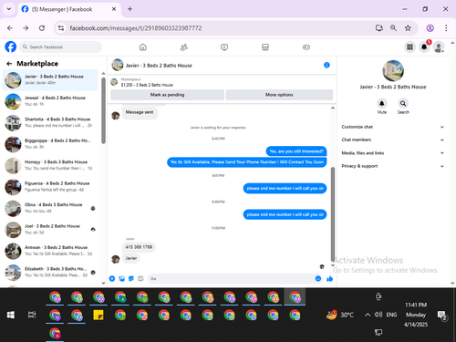The image size is (456, 342).
Task: Click the browser reload icon
Action: pyautogui.click(x=42, y=28)
